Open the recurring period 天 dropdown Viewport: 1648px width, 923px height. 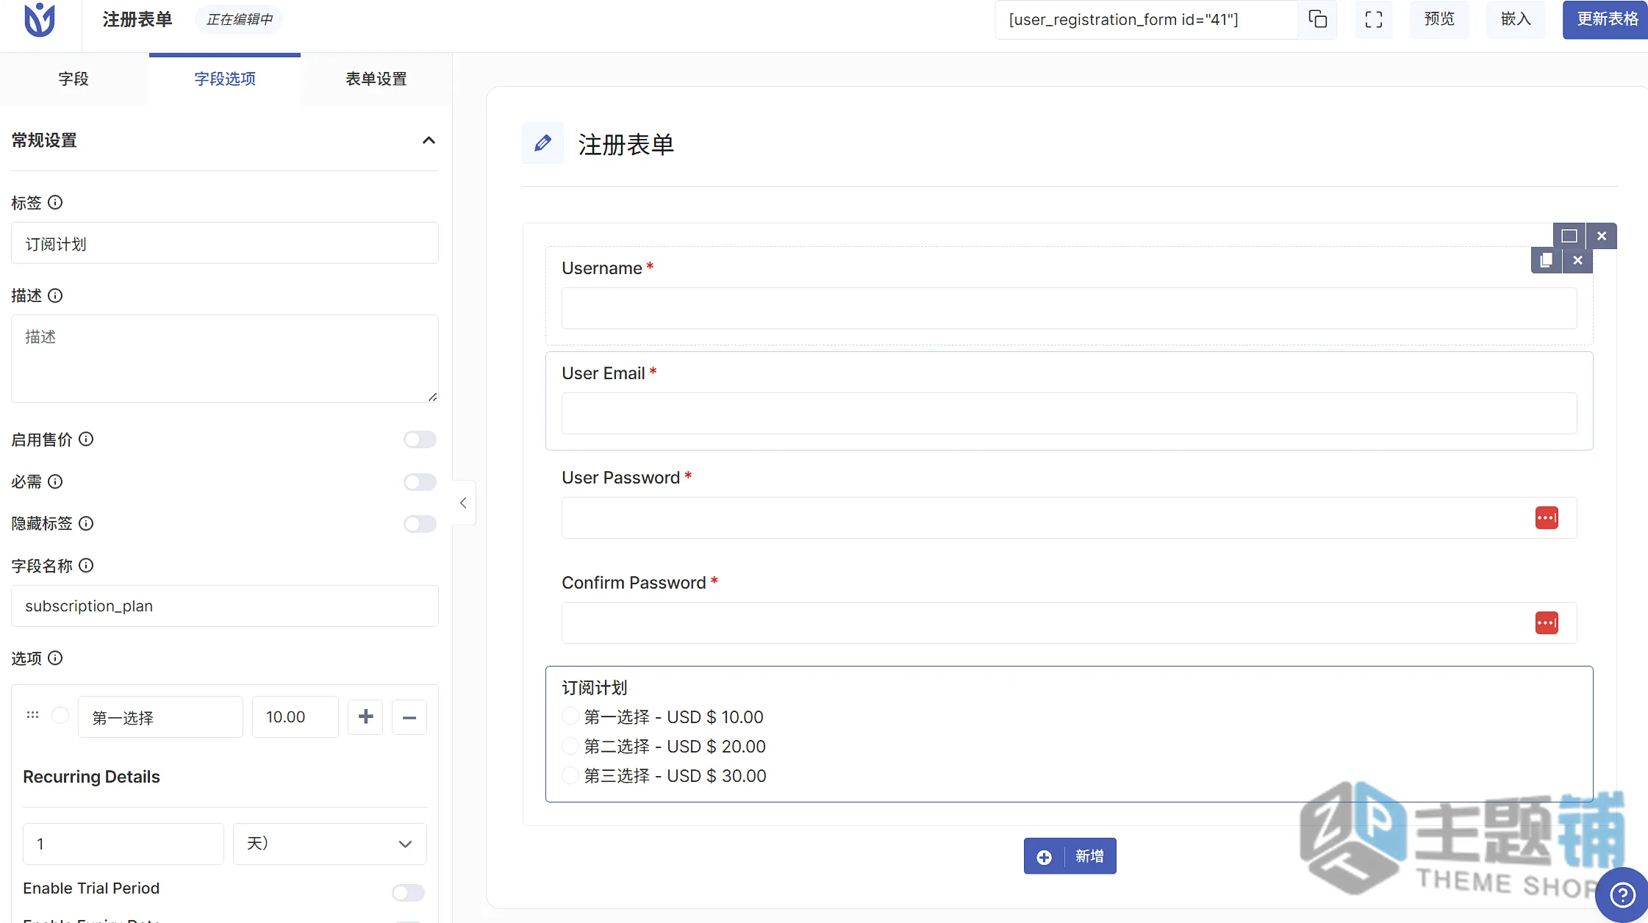pyautogui.click(x=329, y=844)
